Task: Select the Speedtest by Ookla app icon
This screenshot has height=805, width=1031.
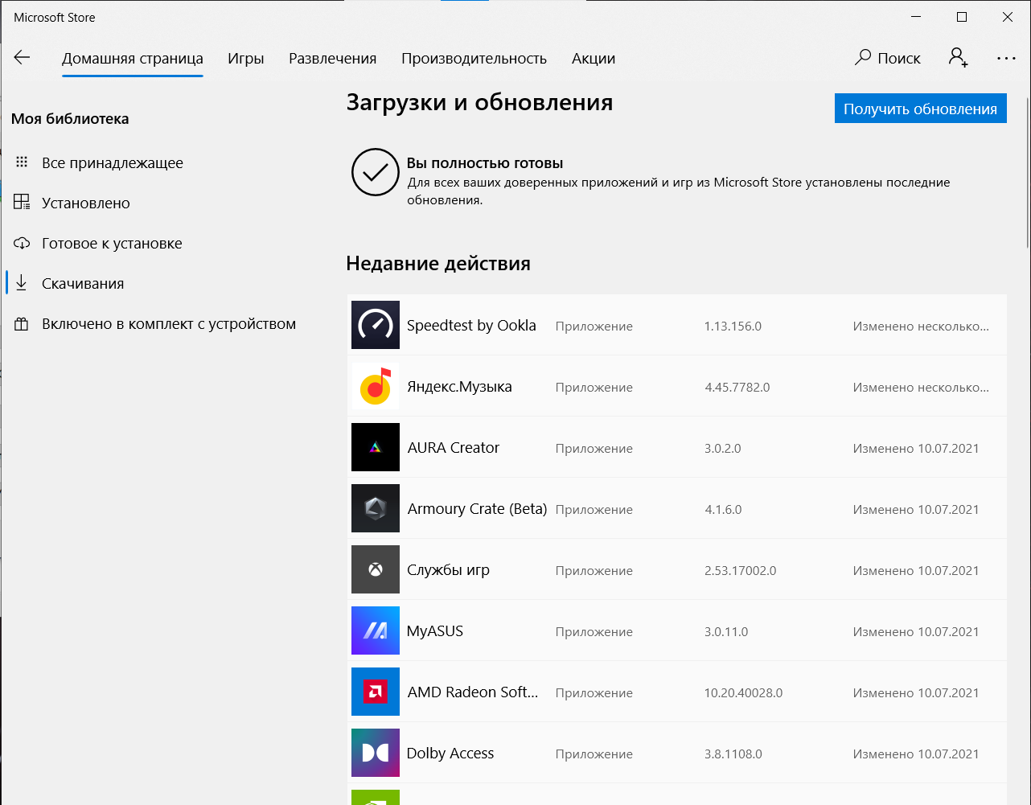Action: 376,325
